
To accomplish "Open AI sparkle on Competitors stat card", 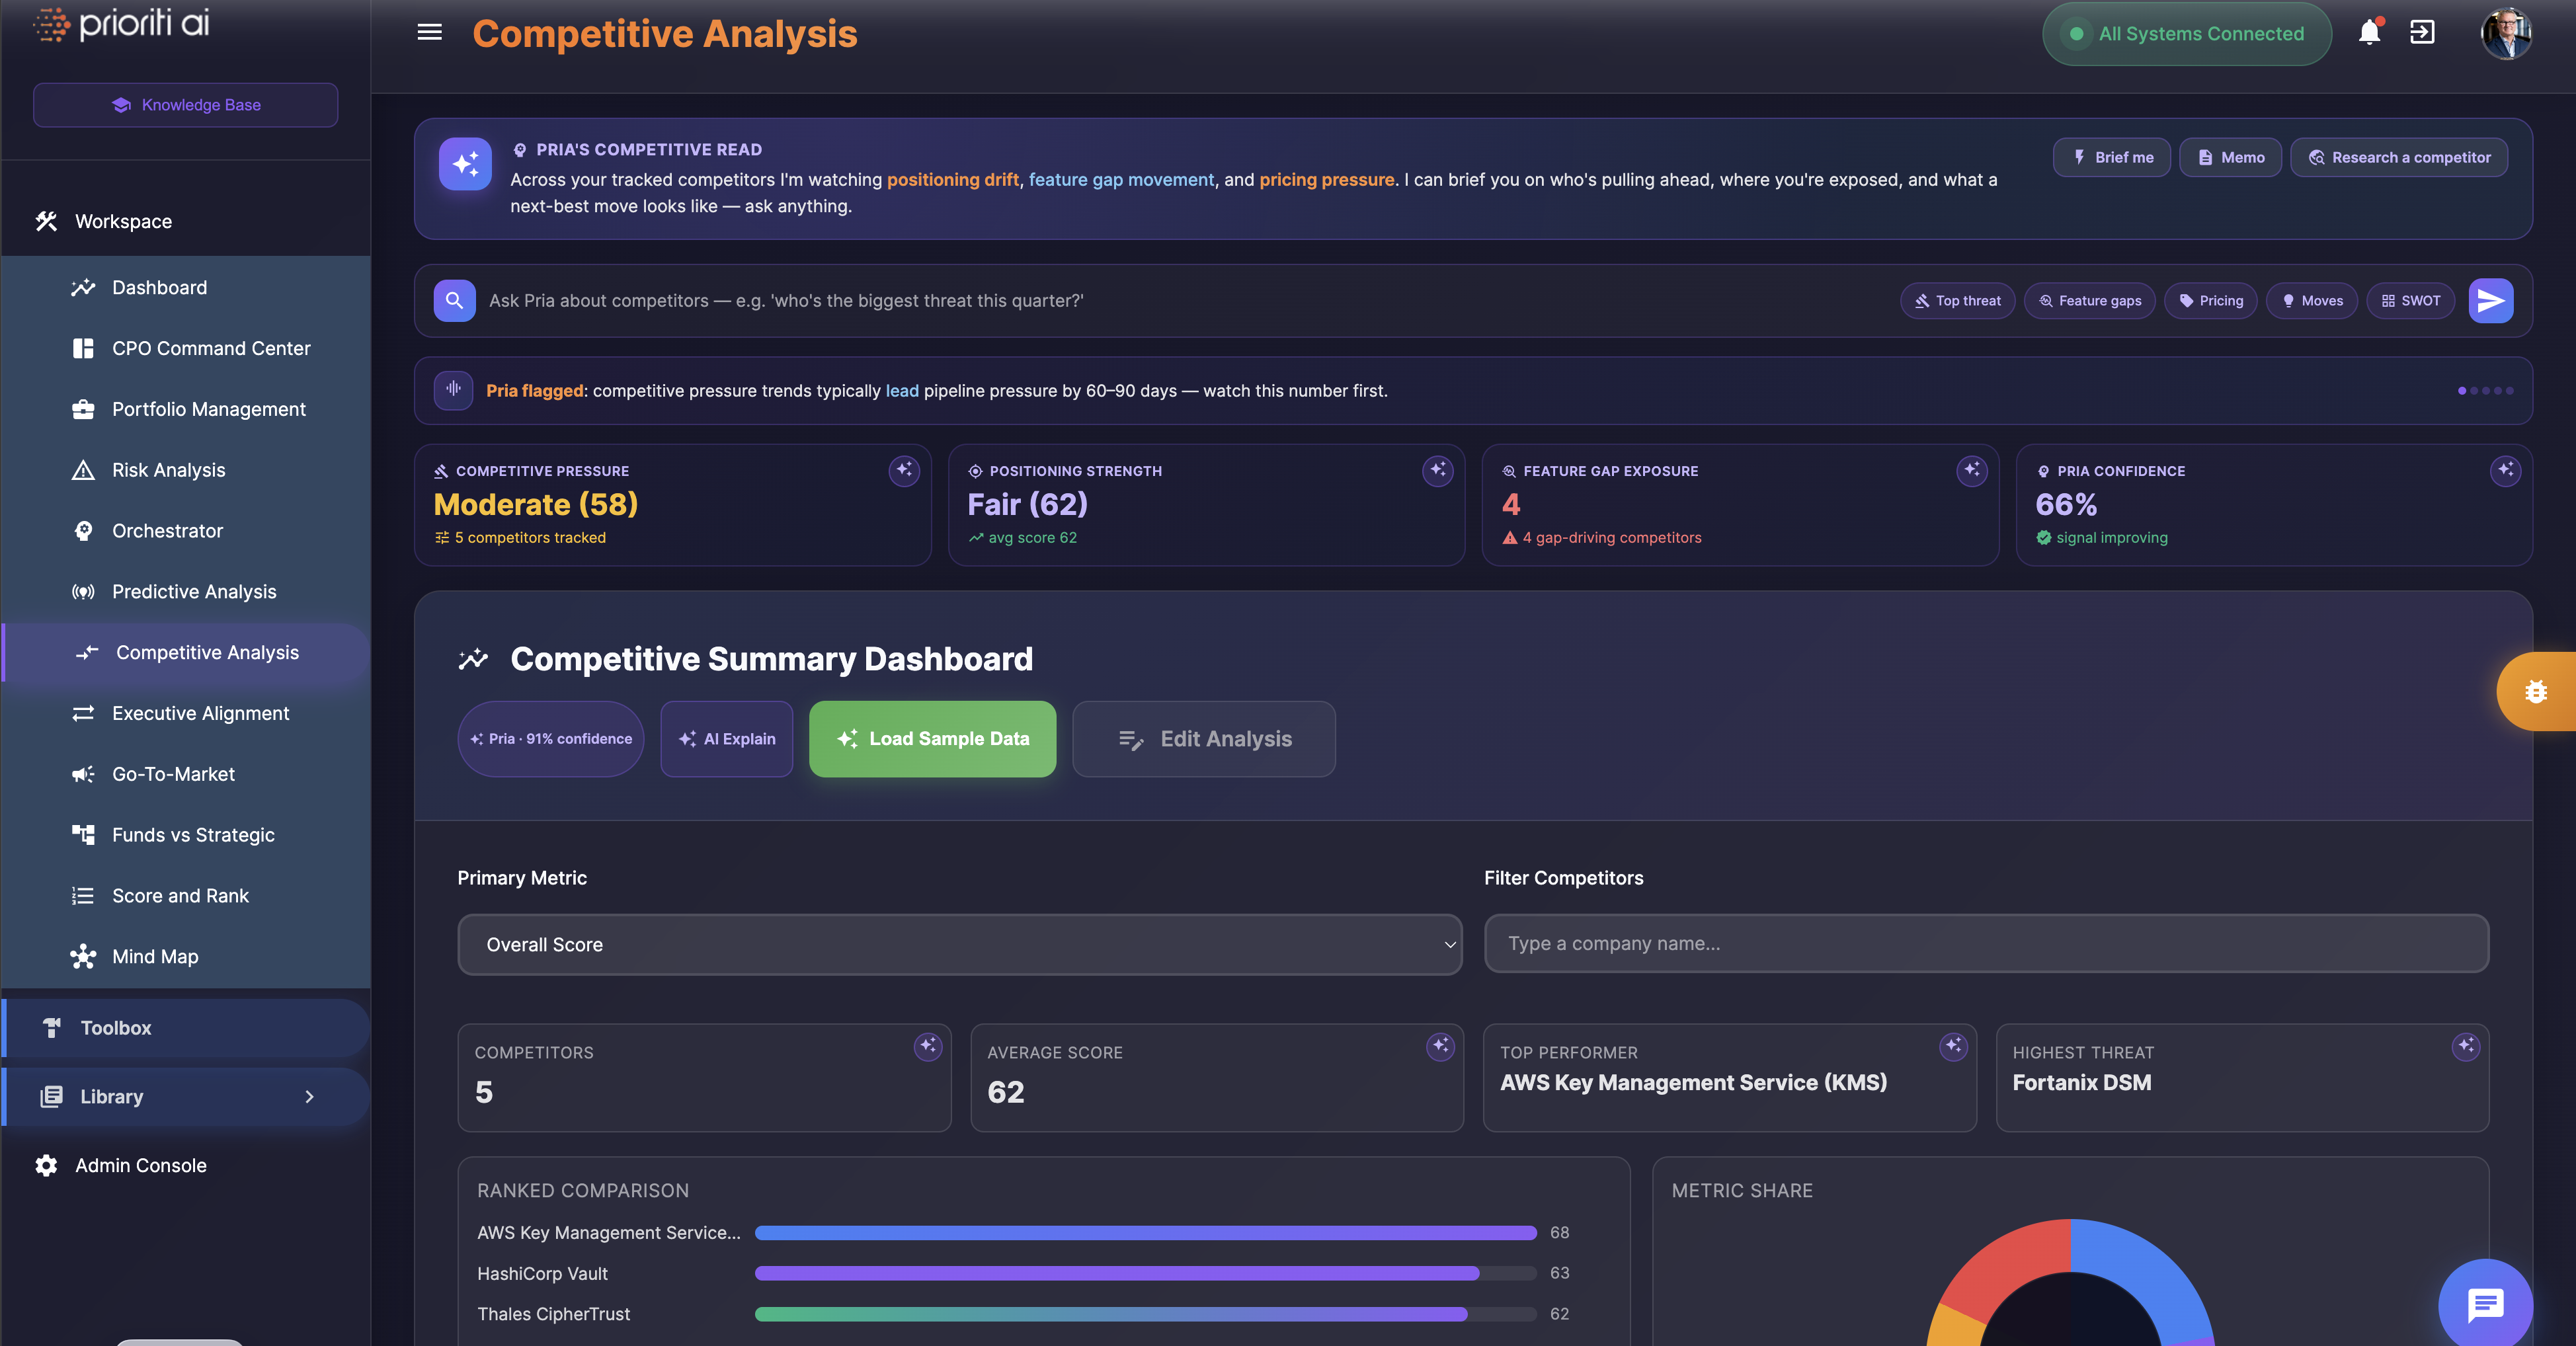I will click(x=928, y=1046).
